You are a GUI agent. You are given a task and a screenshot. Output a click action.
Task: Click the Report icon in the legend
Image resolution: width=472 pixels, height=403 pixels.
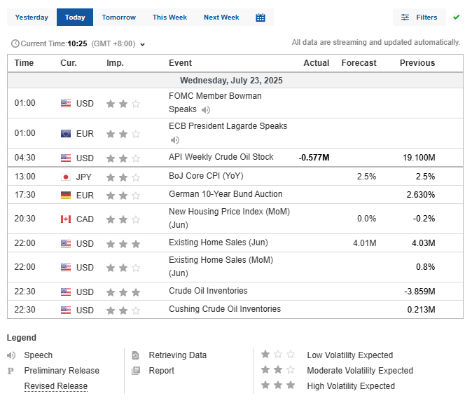(x=136, y=371)
